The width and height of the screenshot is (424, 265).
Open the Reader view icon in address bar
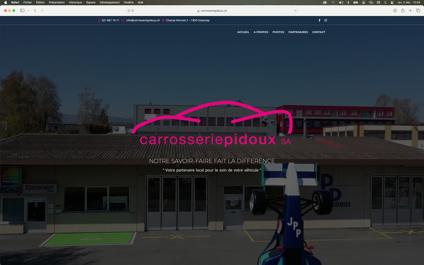pyautogui.click(x=129, y=11)
